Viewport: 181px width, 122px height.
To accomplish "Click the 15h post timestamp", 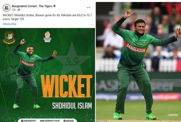I will 14,10.
